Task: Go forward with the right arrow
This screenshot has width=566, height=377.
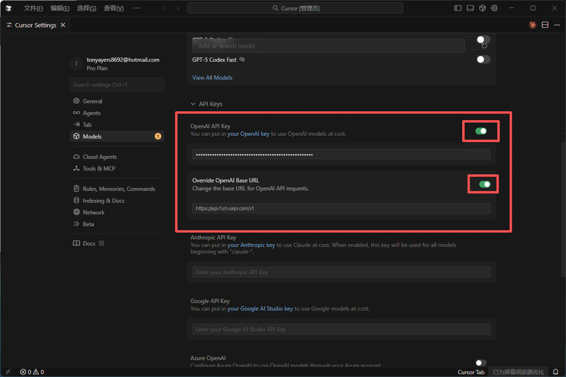Action: point(177,8)
